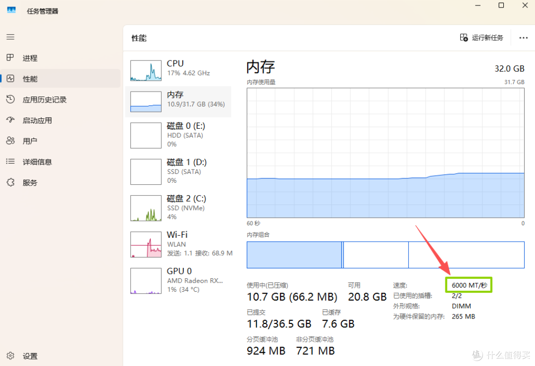Click the AMD Radeon RX... label
This screenshot has height=366, width=535.
click(195, 281)
